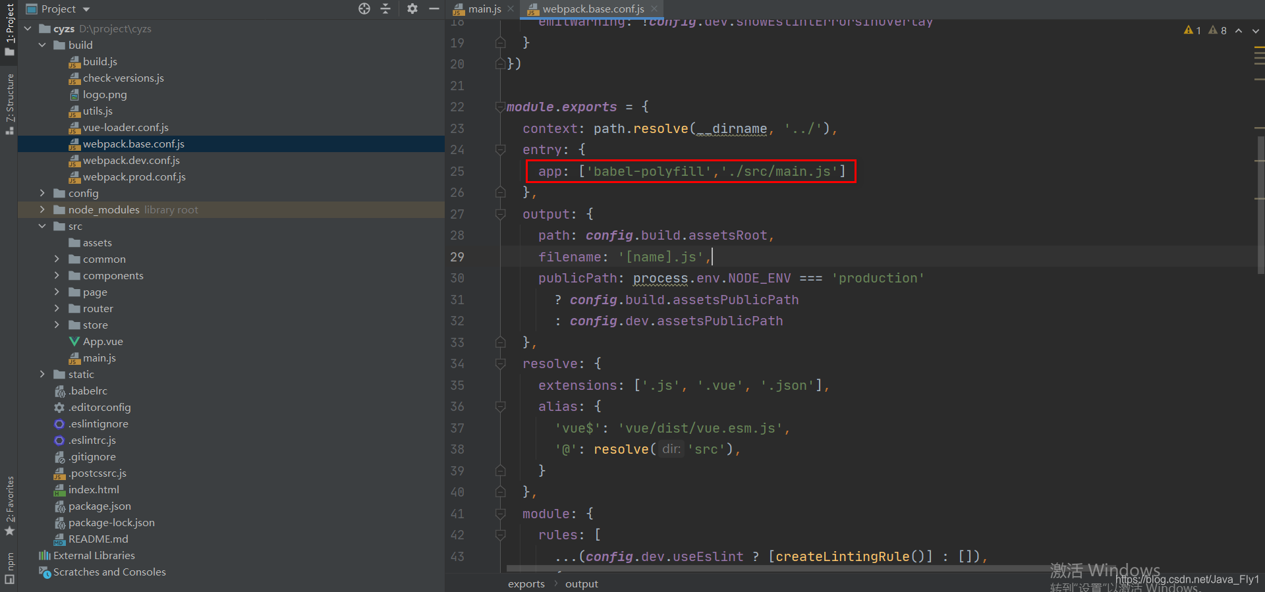
Task: Click the warnings indicator showing 1
Action: click(1193, 30)
